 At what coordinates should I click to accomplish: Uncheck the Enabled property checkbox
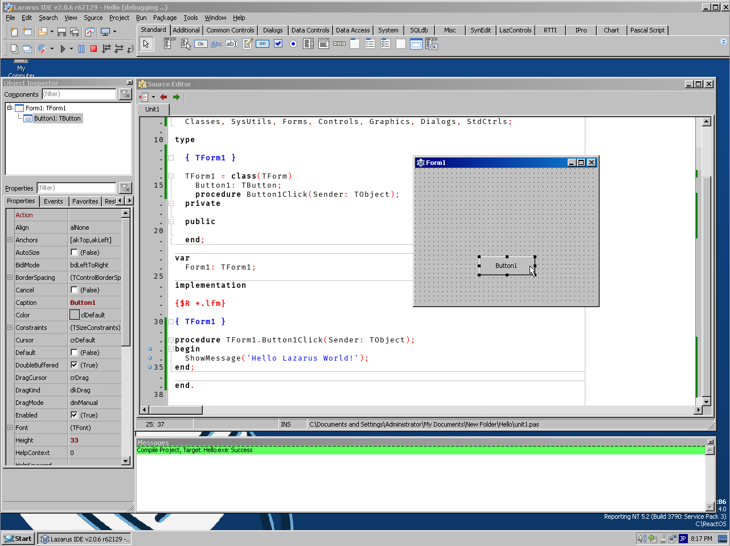click(74, 415)
